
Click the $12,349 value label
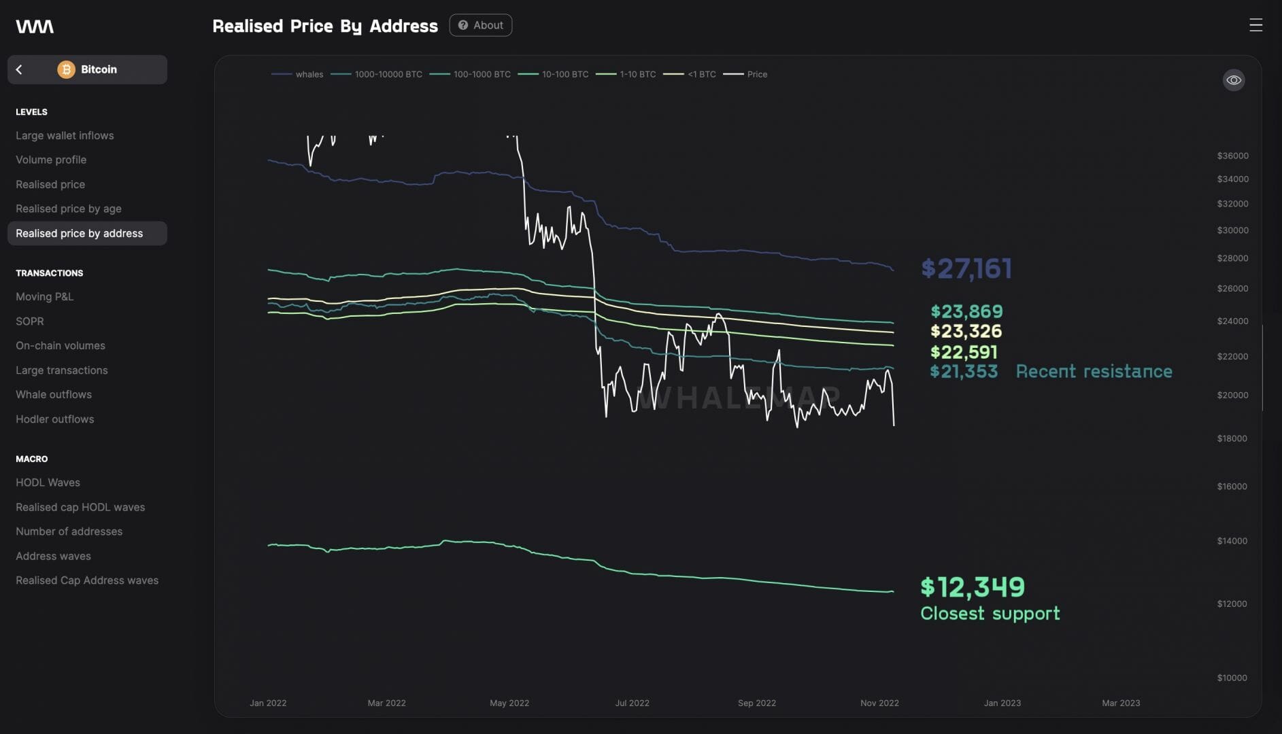coord(973,587)
